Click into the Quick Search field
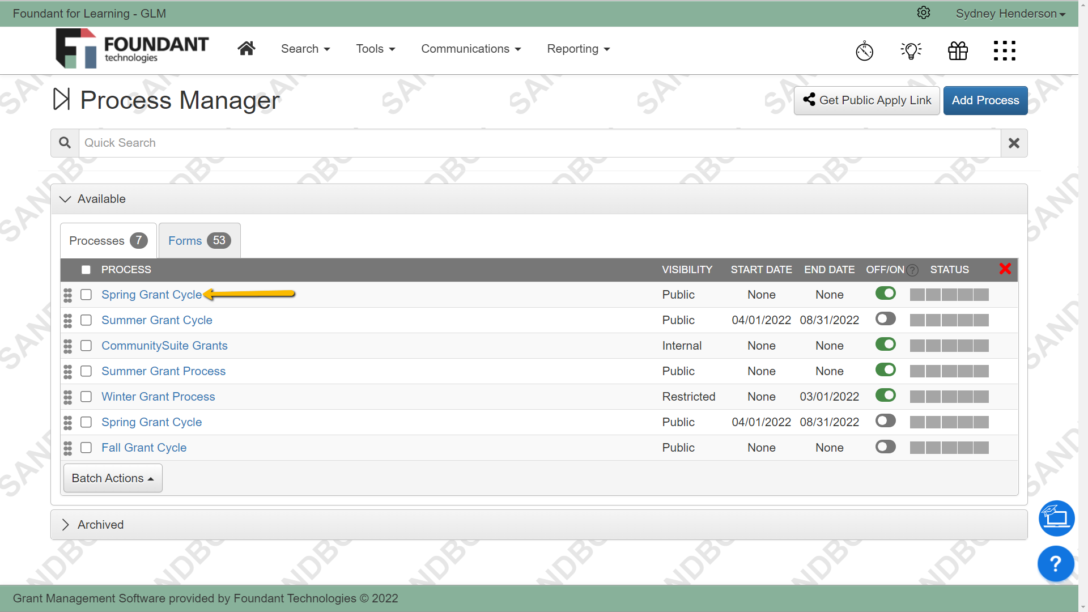Viewport: 1088px width, 612px height. pos(538,143)
